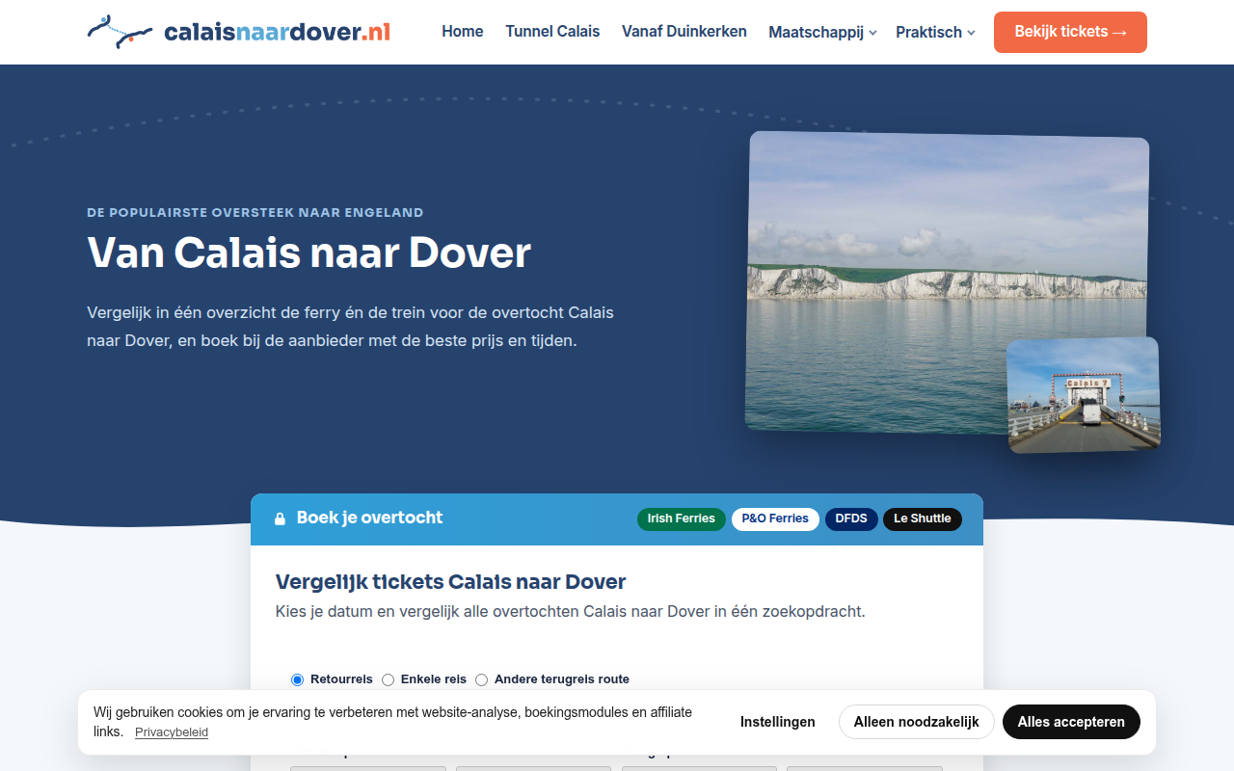Screen dimensions: 1234x771
Task: Click the Calais ferry ramp thumbnail
Action: tap(1084, 394)
